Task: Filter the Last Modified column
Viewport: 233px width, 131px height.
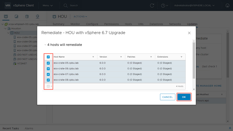Action: pyautogui.click(x=222, y=94)
